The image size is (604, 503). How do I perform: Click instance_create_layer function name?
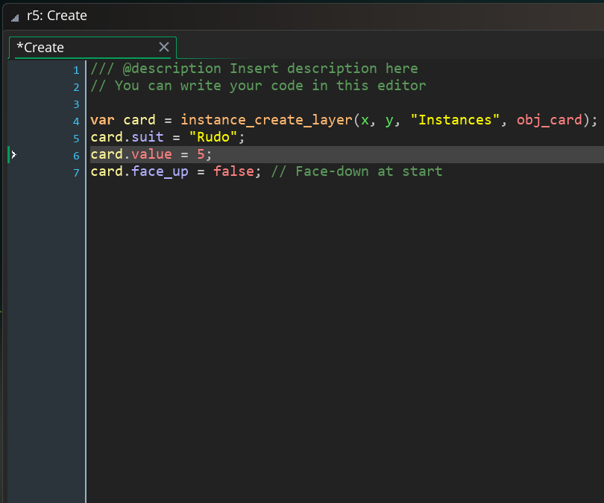pos(266,120)
